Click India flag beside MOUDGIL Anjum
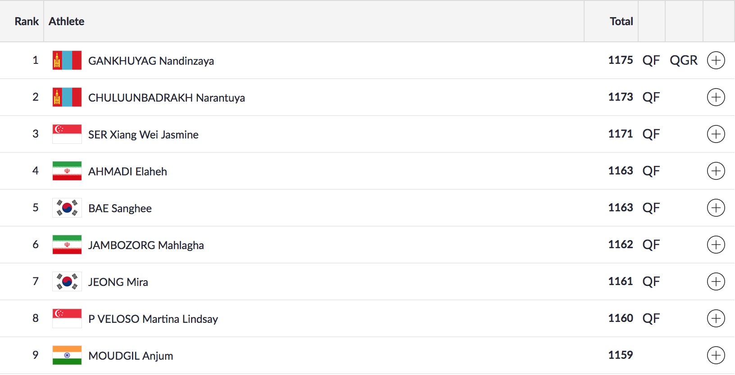 point(67,355)
